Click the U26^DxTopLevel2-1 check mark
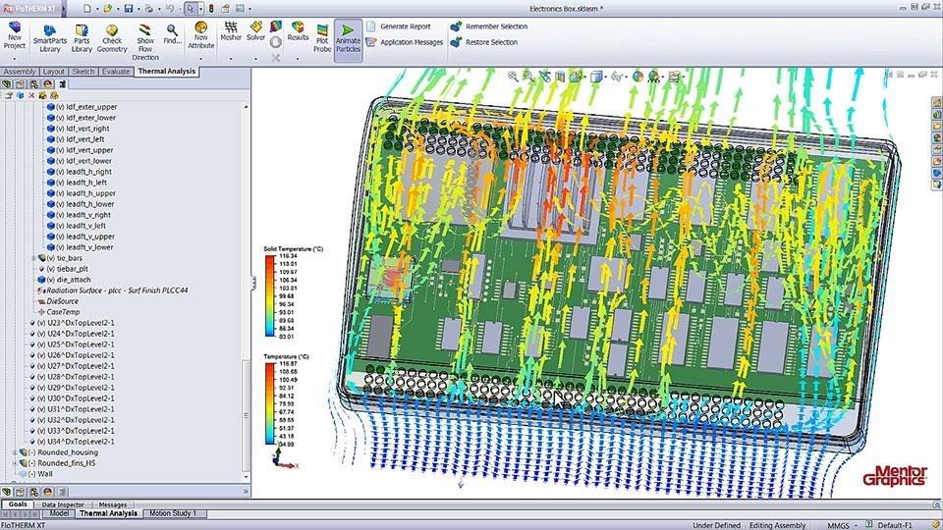The image size is (943, 530). [32, 355]
